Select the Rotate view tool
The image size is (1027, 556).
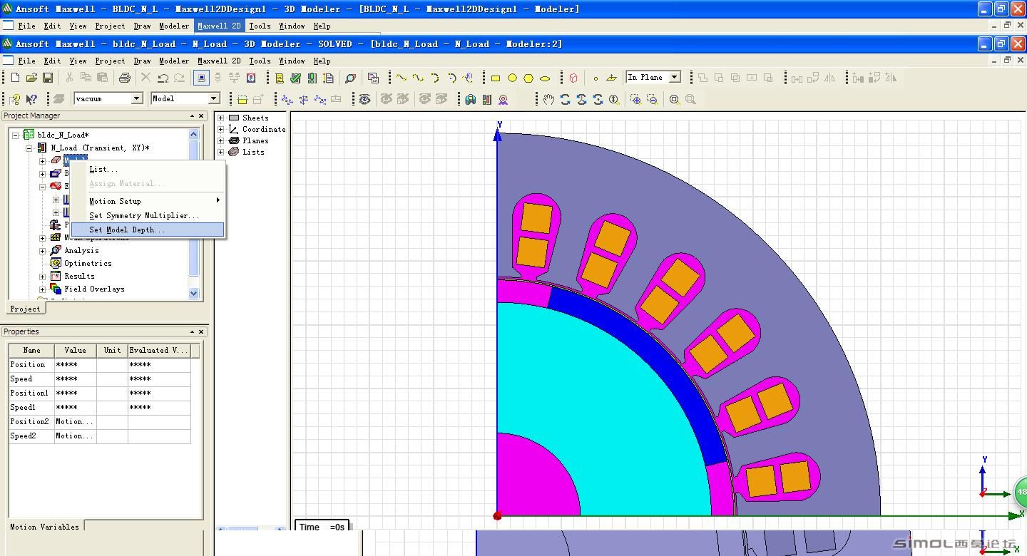(566, 100)
